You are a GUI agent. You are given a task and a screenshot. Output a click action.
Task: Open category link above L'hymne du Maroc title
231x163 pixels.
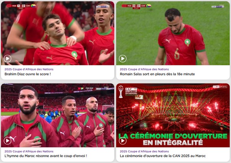[x=29, y=152]
